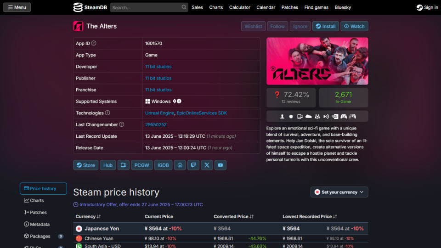Open the IGDB link button
The height and width of the screenshot is (248, 441).
tap(163, 165)
